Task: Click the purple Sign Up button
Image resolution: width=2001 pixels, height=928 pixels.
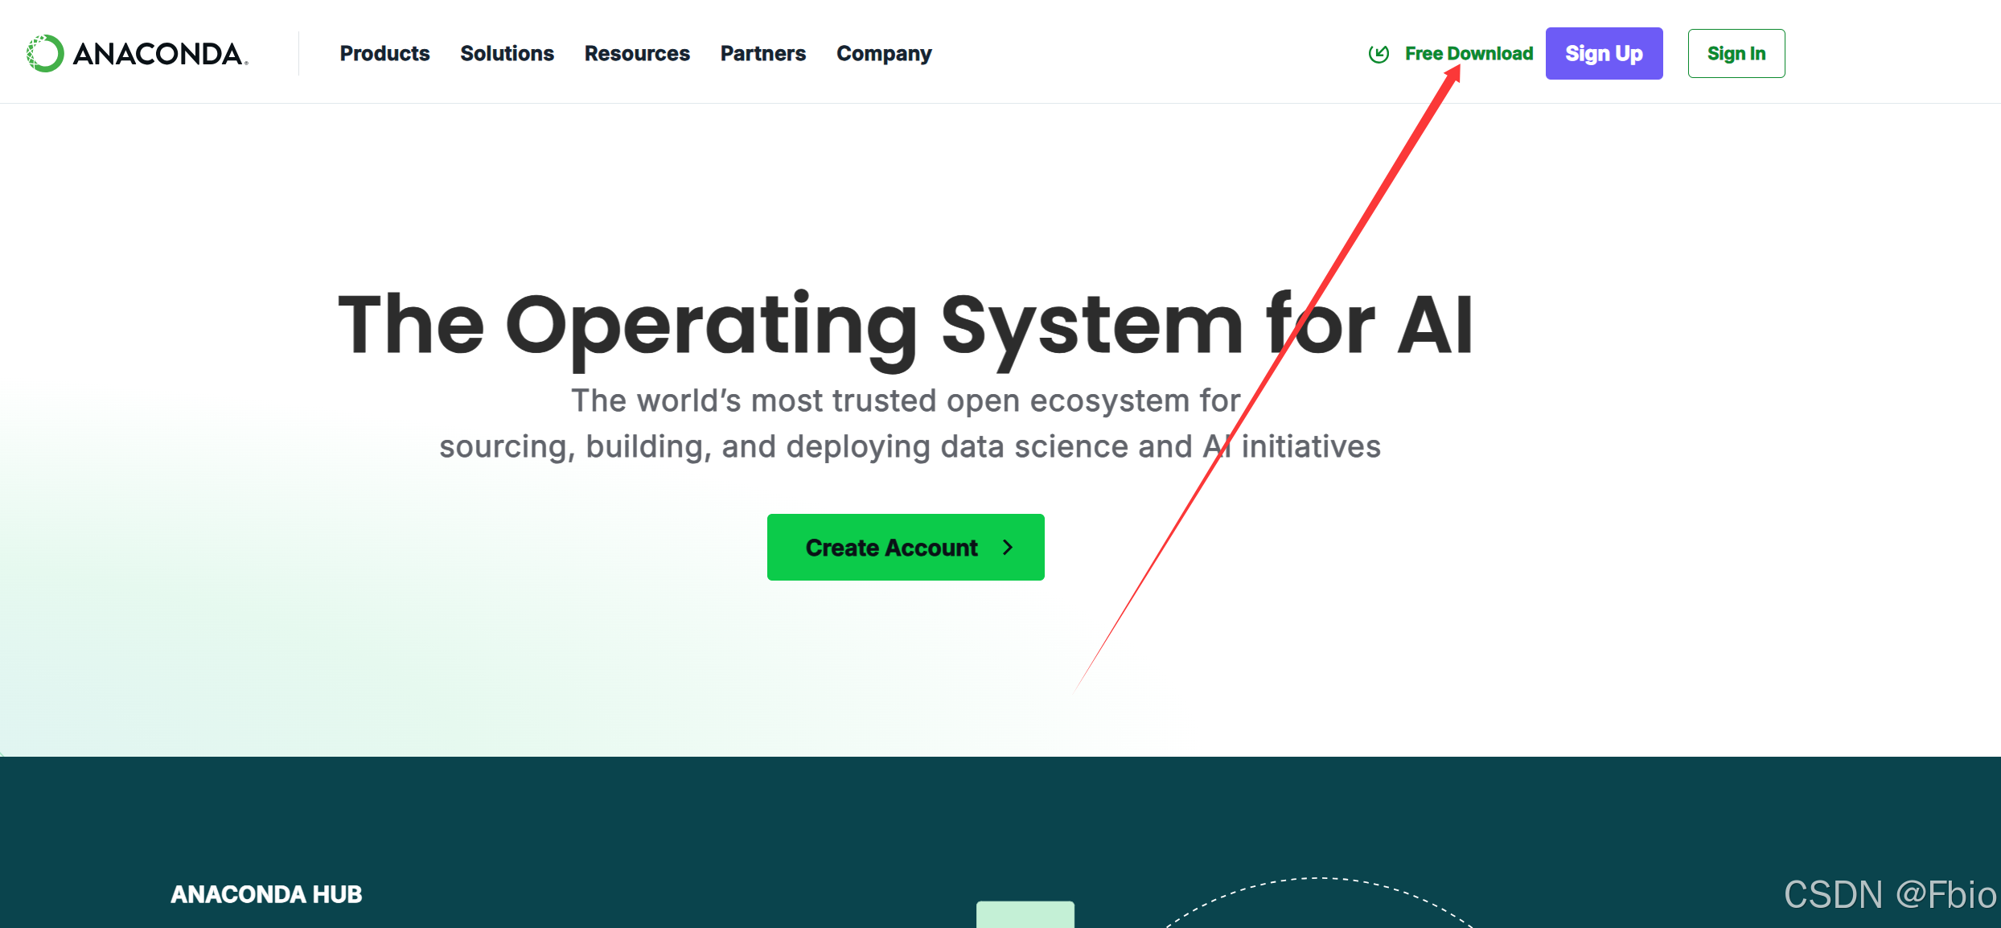Action: click(x=1604, y=53)
